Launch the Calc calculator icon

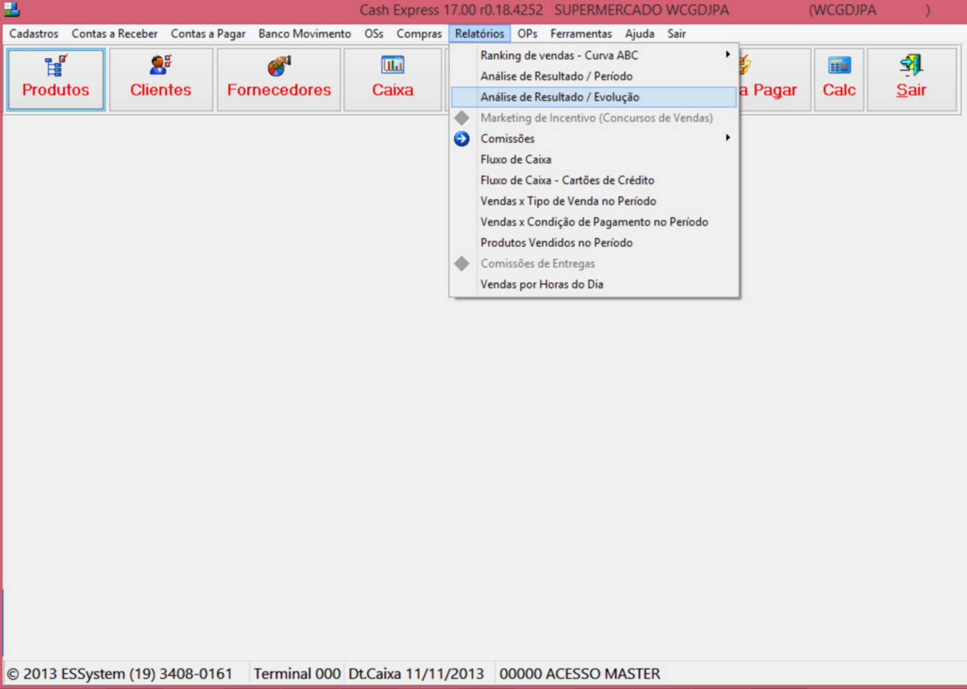click(x=839, y=65)
